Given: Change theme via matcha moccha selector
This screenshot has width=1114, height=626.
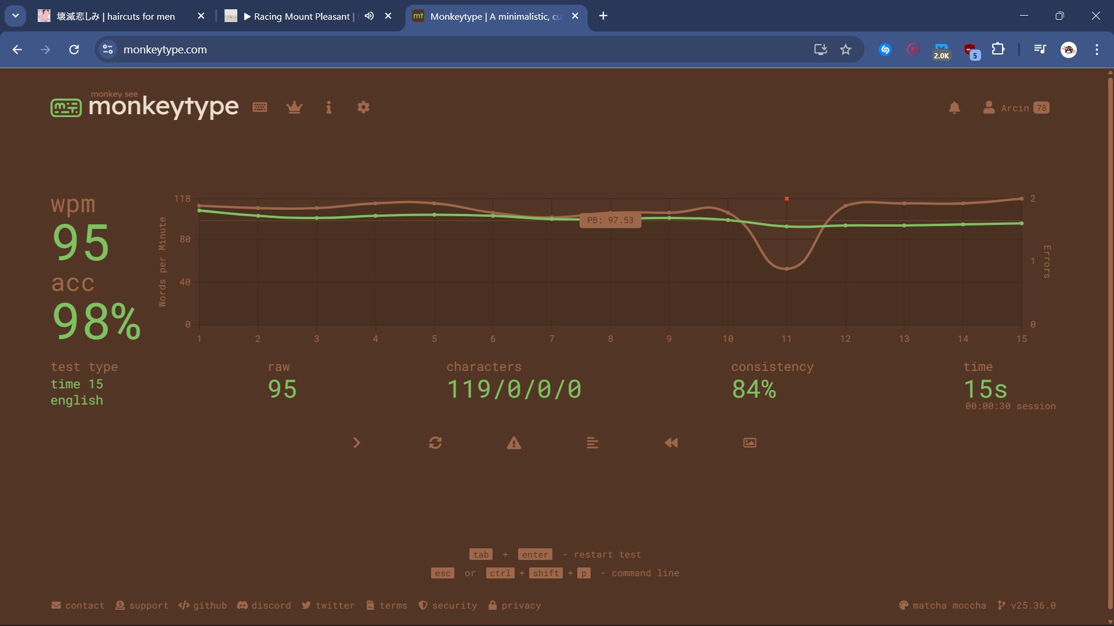Looking at the screenshot, I should [942, 605].
